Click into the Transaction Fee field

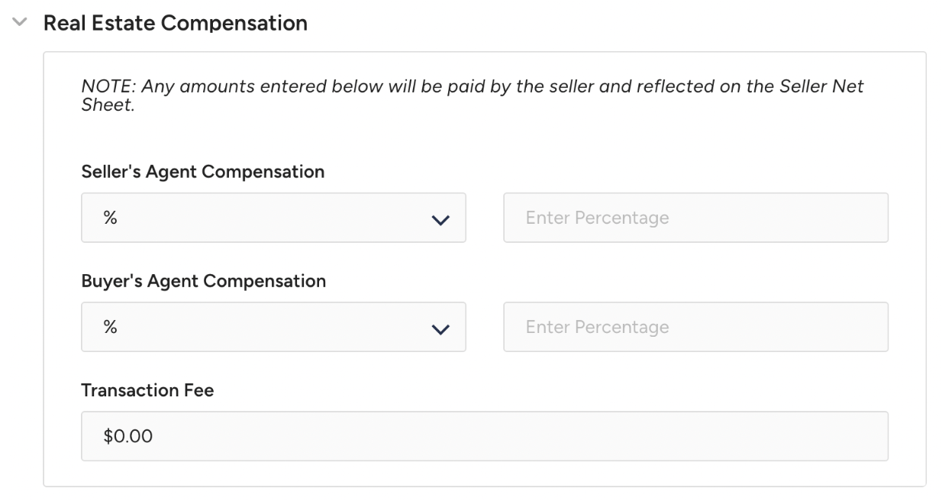pos(484,436)
